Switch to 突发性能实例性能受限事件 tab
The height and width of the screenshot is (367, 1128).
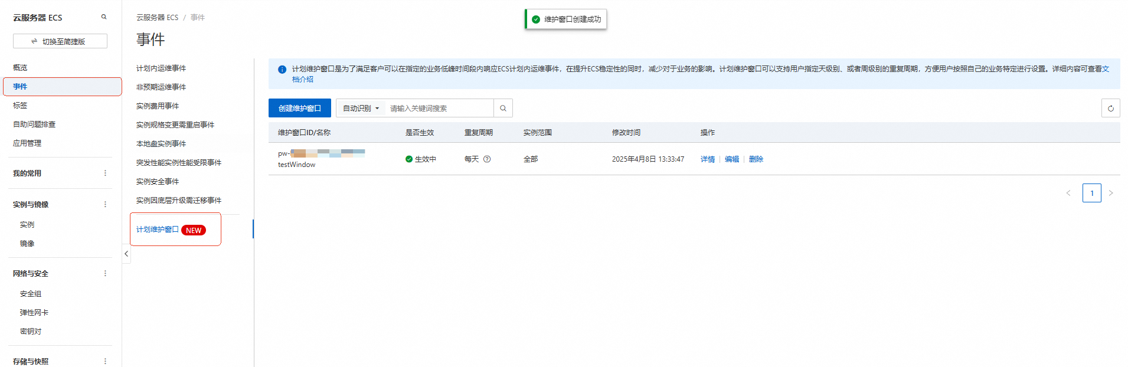(x=179, y=163)
